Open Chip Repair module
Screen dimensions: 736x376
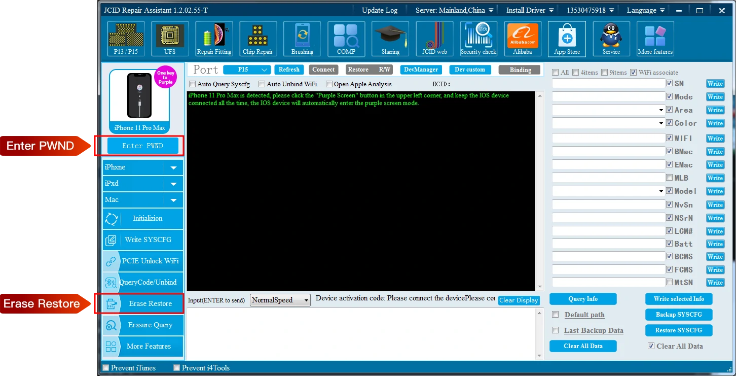coord(258,39)
